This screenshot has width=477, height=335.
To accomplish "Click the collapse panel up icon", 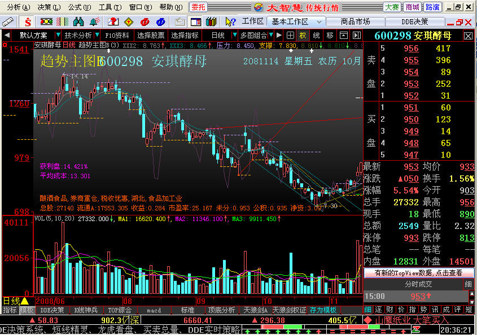I will pyautogui.click(x=343, y=36).
